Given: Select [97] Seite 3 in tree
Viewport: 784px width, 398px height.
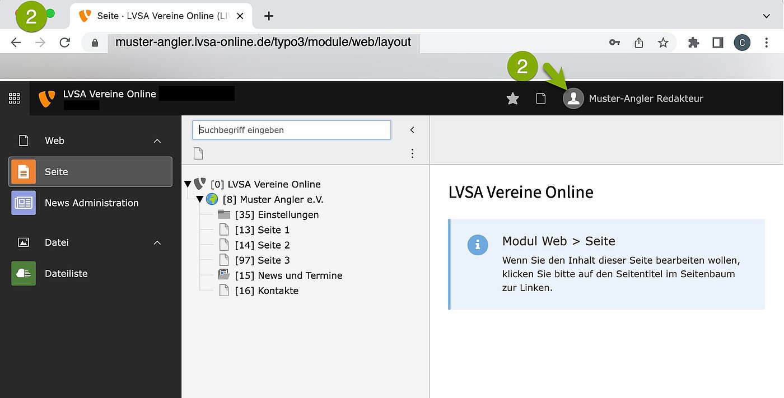Looking at the screenshot, I should coord(263,260).
